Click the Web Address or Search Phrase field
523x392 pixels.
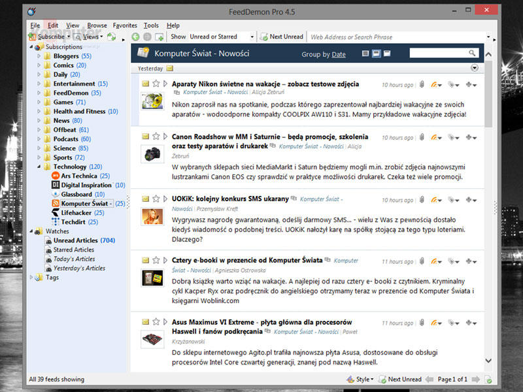tap(397, 37)
